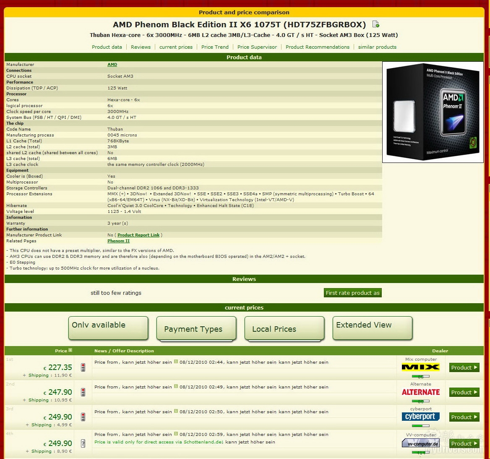Click the cyberport dealer logo

[421, 417]
